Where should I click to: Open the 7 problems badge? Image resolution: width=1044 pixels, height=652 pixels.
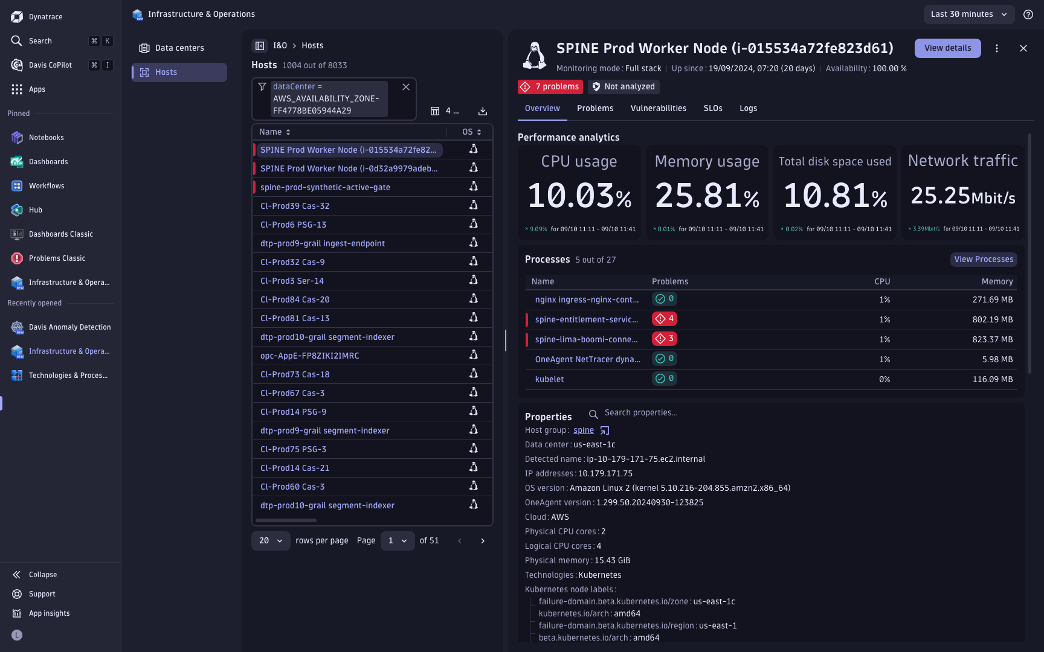point(550,87)
